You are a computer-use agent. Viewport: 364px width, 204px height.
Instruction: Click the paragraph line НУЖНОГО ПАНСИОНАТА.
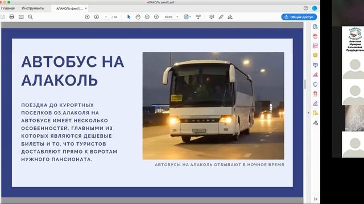[57, 159]
